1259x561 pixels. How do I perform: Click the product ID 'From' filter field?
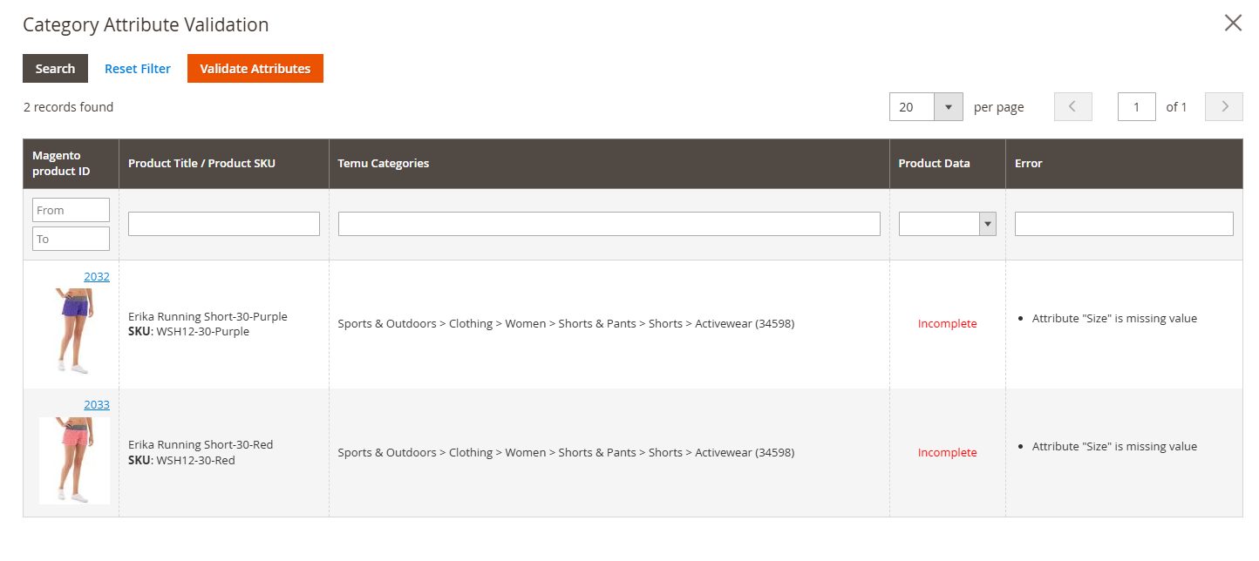pos(71,210)
